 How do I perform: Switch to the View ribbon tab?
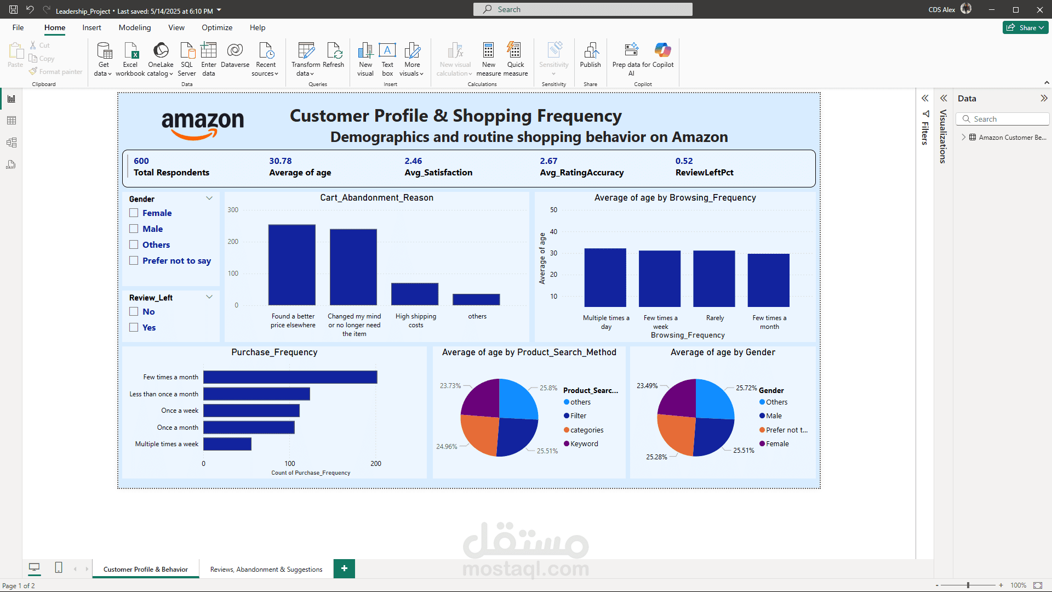click(x=176, y=27)
